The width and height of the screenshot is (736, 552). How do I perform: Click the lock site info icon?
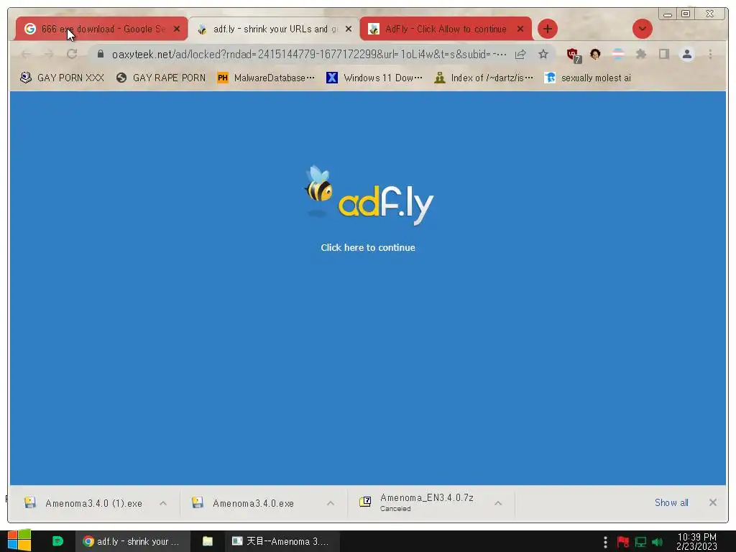click(x=101, y=55)
